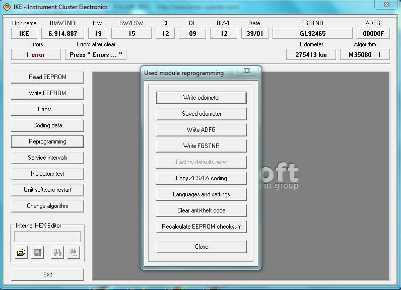Select Coding data in left panel
Screen dimensions: 401x290
pyautogui.click(x=47, y=125)
